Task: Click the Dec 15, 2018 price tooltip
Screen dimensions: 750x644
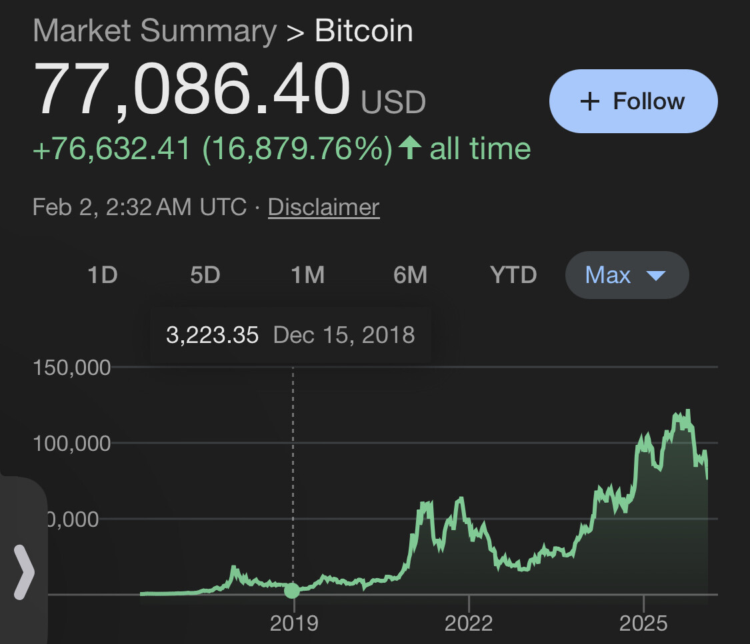Action: tap(290, 334)
